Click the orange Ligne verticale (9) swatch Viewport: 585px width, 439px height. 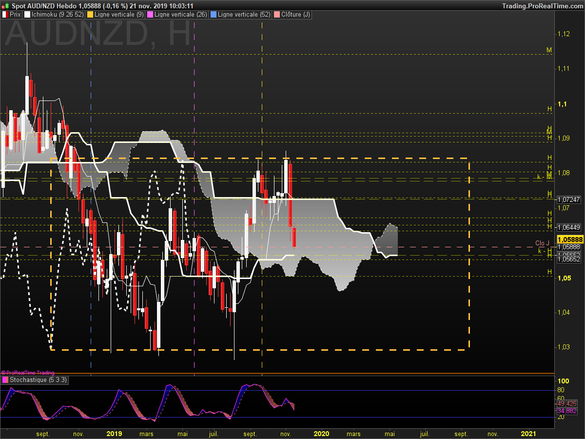coord(90,15)
